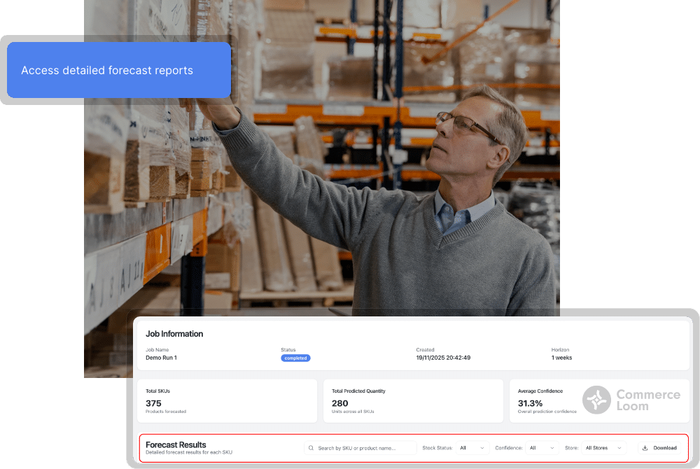
Task: Click the search magnifier icon
Action: click(x=311, y=448)
